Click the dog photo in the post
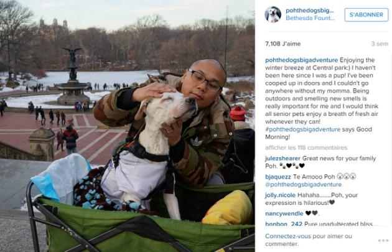 pyautogui.click(x=128, y=126)
